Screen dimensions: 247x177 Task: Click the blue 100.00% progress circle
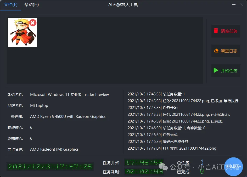(x=233, y=167)
